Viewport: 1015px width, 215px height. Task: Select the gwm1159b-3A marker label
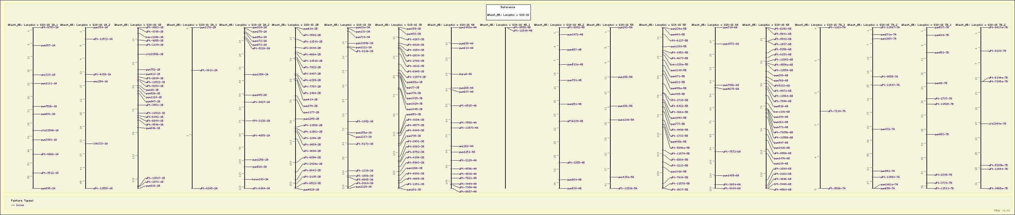tap(364, 43)
